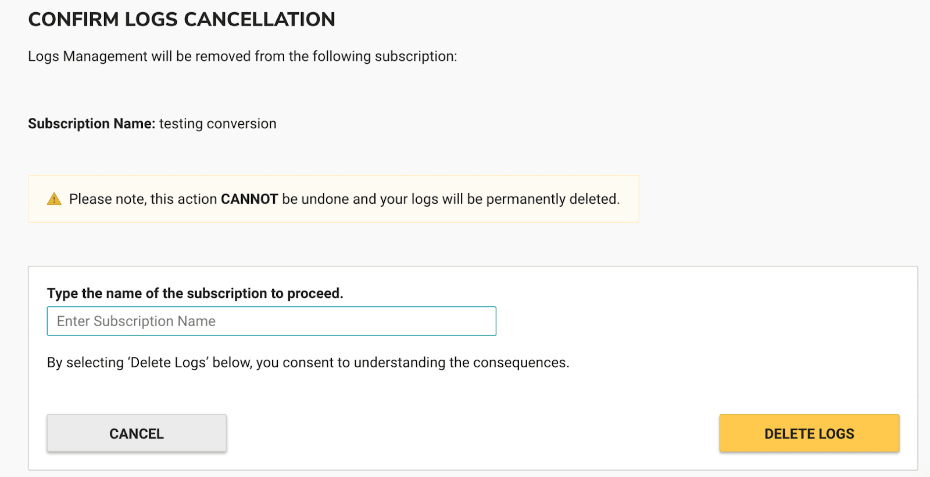Click the Delete Logs consent statement text

308,363
